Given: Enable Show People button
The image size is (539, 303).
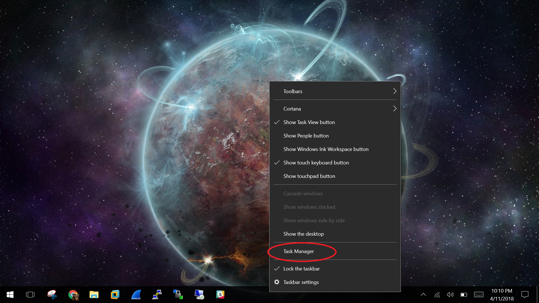Looking at the screenshot, I should point(306,136).
